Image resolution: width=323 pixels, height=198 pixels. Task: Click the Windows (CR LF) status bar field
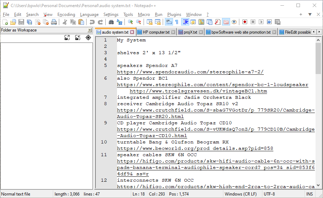(241, 194)
